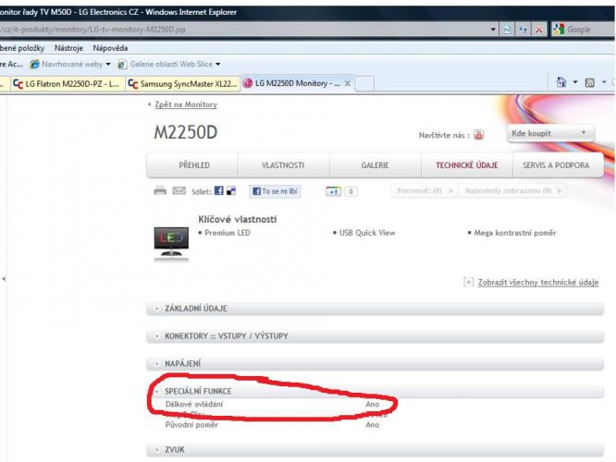
Task: Click 'Zobrazit všechny technické údaje' link
Action: click(538, 282)
